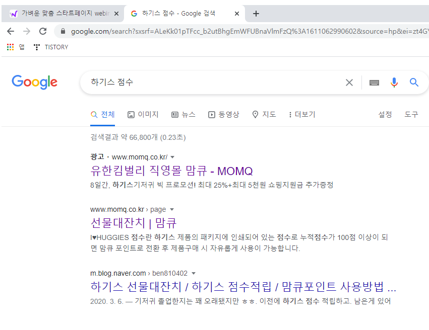
Task: Open 설정 search settings
Action: 385,114
